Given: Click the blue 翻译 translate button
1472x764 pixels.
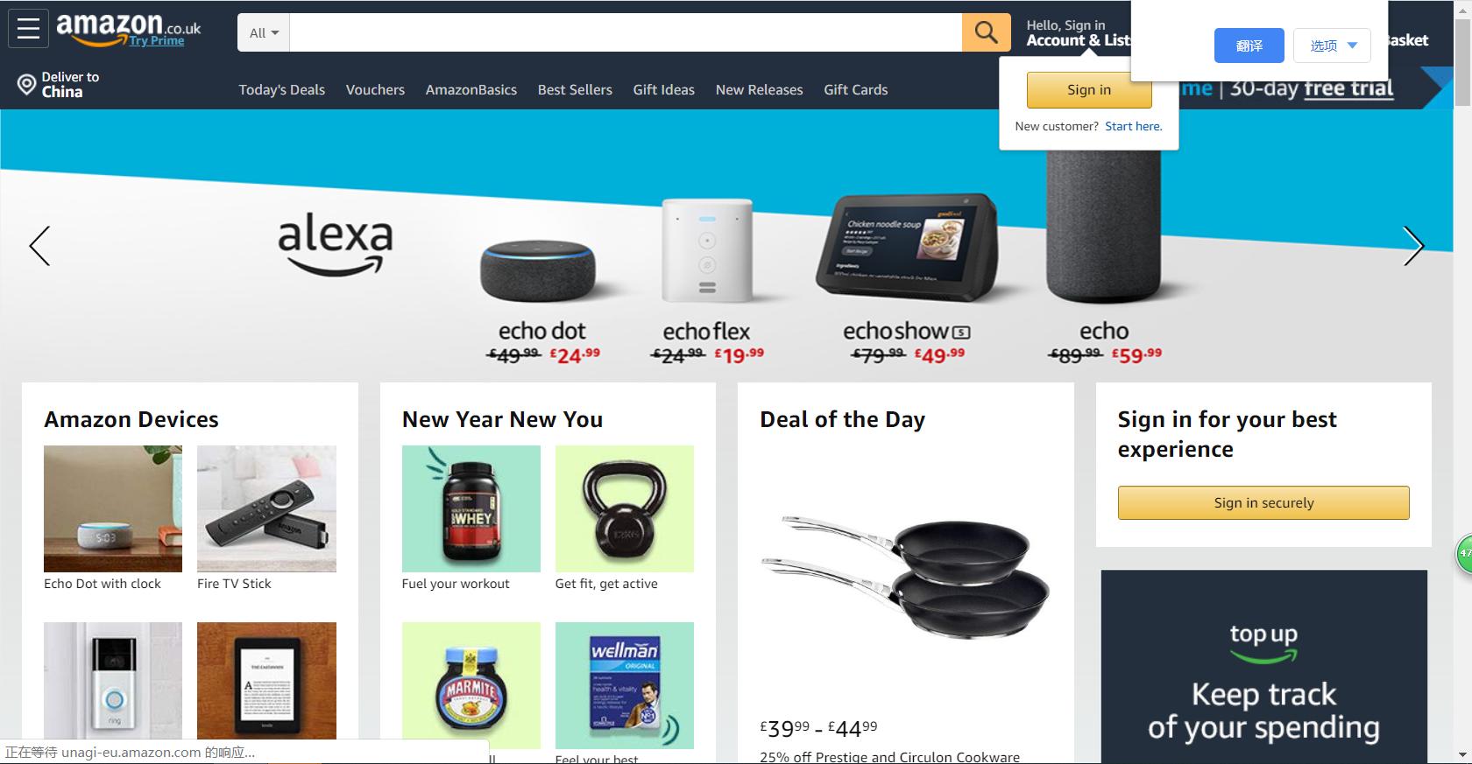Looking at the screenshot, I should tap(1249, 46).
